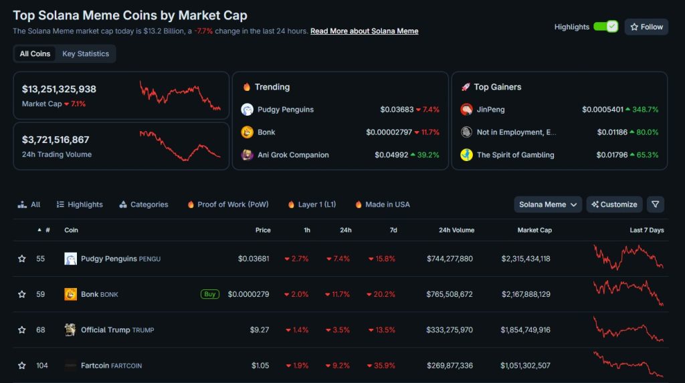Expand the Solana Meme dropdown
Screen dimensions: 685x383
(x=548, y=205)
